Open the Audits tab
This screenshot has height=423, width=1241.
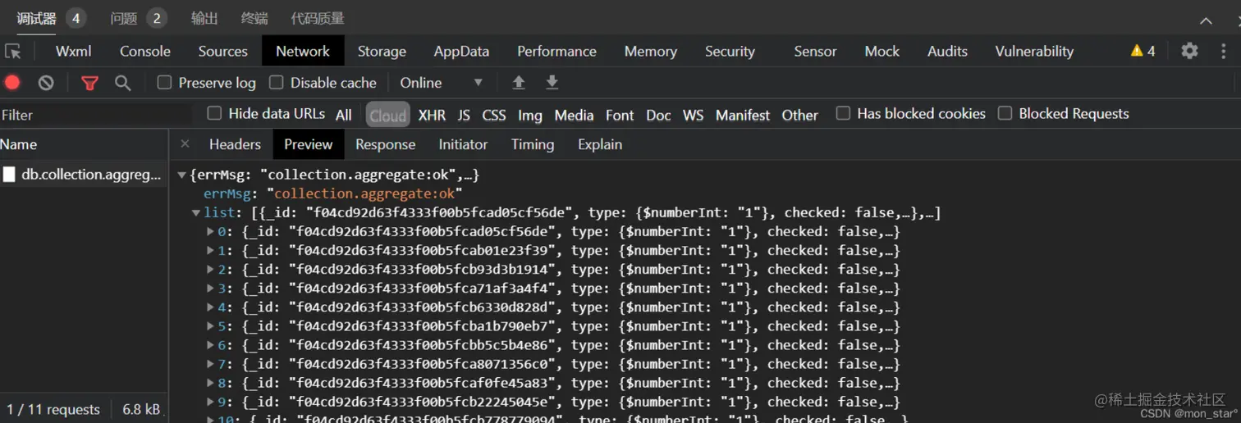click(947, 51)
